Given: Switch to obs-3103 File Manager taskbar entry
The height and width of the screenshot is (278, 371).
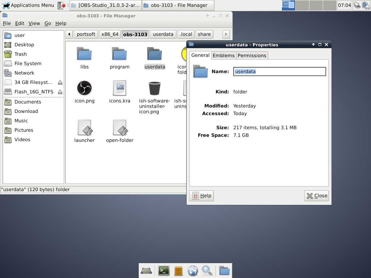Looking at the screenshot, I should coord(178,5).
